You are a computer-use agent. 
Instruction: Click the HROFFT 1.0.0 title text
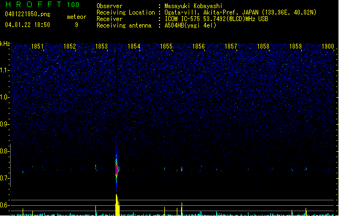[x=43, y=4]
